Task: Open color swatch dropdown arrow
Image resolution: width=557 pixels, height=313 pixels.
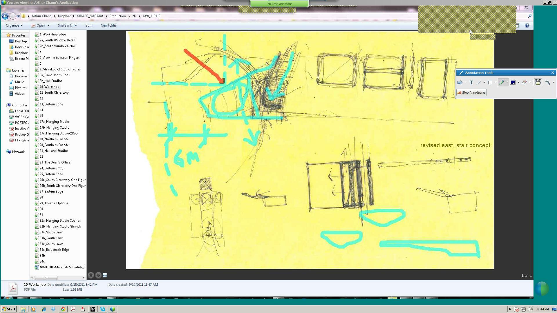Action: point(518,83)
